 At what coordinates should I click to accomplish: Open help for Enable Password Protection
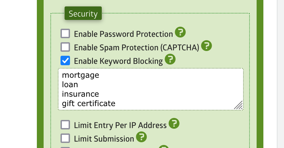[180, 32]
